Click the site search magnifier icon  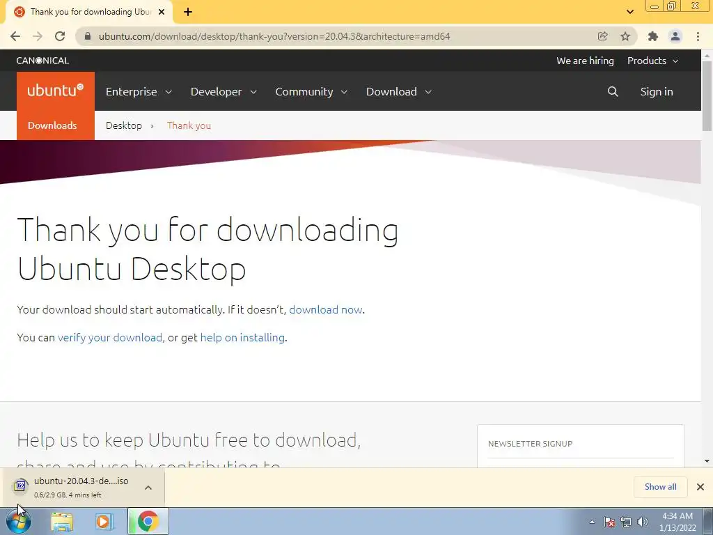coord(613,91)
